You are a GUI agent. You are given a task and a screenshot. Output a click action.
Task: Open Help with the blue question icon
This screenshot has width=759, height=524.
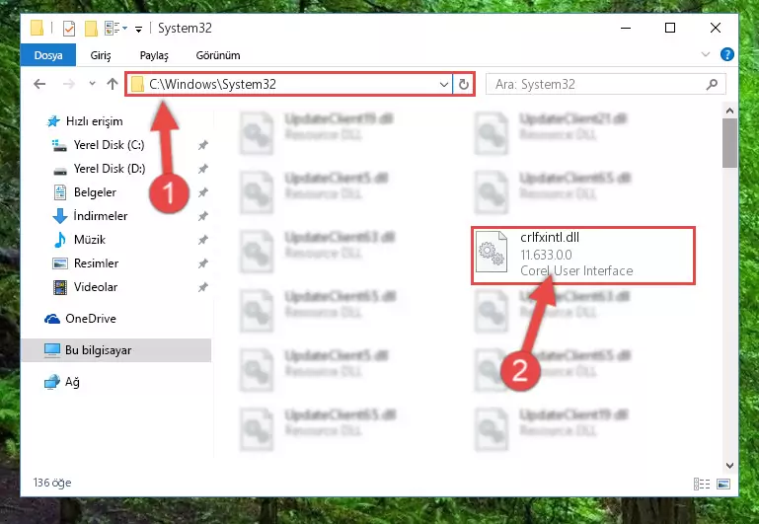tap(727, 54)
